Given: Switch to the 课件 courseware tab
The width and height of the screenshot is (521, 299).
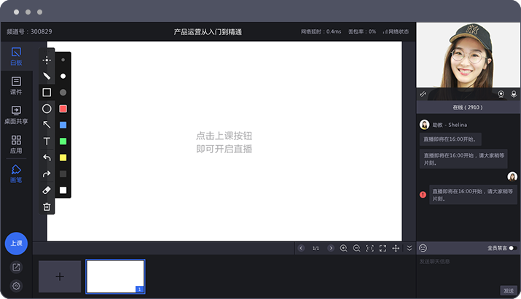Looking at the screenshot, I should pyautogui.click(x=16, y=86).
